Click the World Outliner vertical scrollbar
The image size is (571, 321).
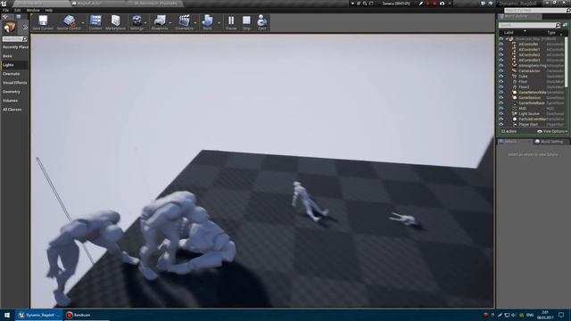566,62
